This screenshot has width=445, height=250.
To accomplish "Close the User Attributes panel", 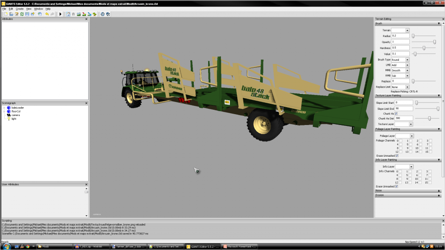I will pyautogui.click(x=86, y=184).
